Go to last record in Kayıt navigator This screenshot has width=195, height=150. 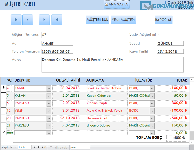(x=39, y=147)
